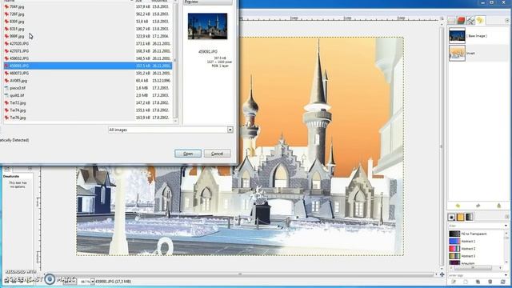Select file 726F.jpg in the list
Image resolution: width=512 pixels, height=288 pixels.
(87, 14)
